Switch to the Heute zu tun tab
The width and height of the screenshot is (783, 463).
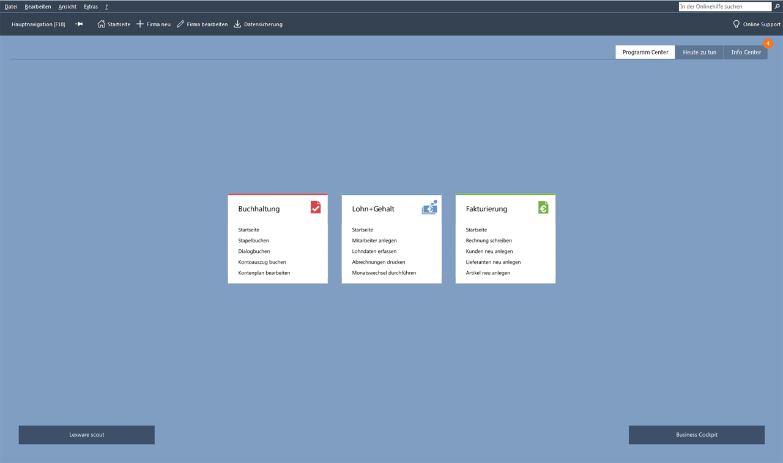tap(699, 53)
